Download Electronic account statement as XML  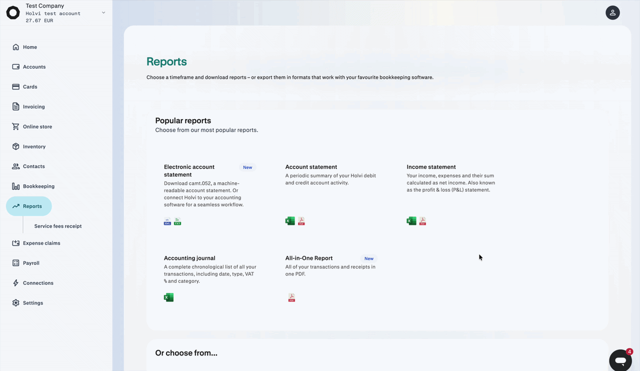pos(167,221)
